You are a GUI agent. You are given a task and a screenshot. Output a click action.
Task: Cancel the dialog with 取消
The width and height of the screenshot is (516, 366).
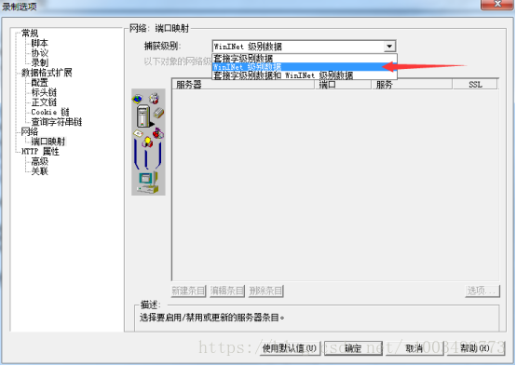(414, 348)
